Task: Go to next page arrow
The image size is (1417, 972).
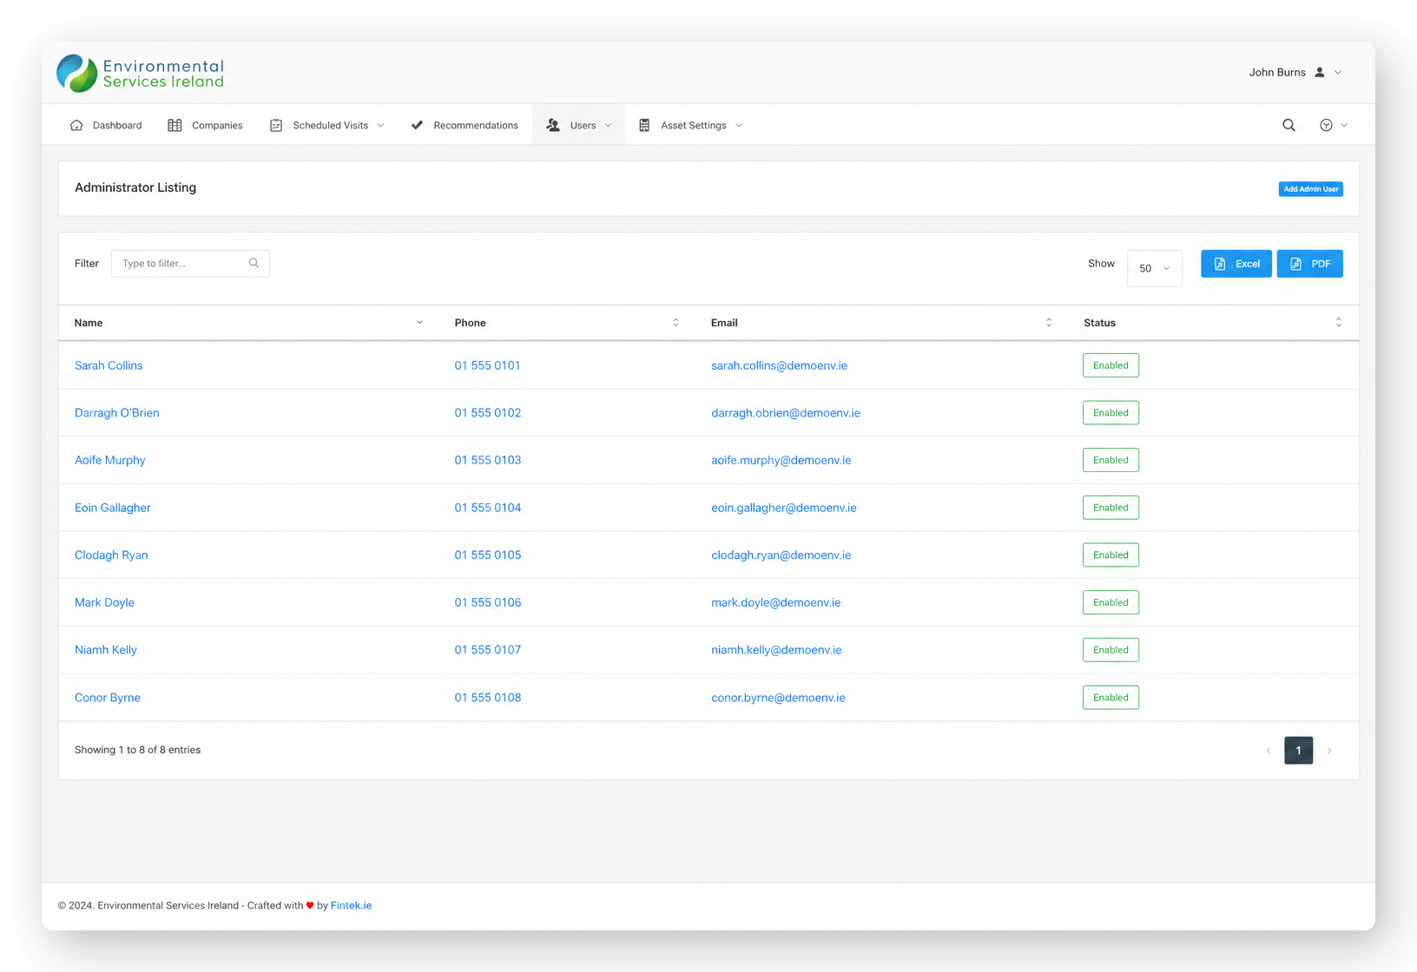Action: (1329, 751)
